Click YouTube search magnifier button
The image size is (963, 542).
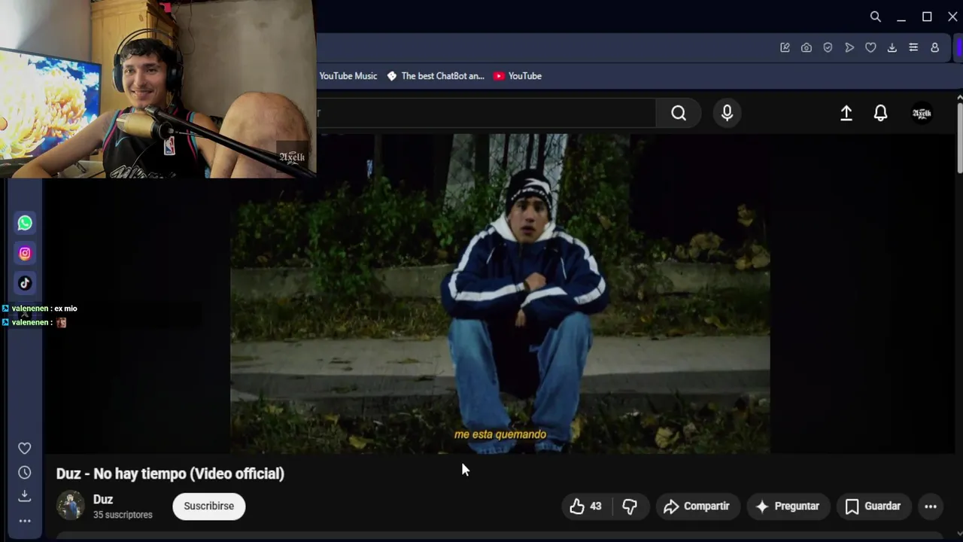pyautogui.click(x=679, y=113)
